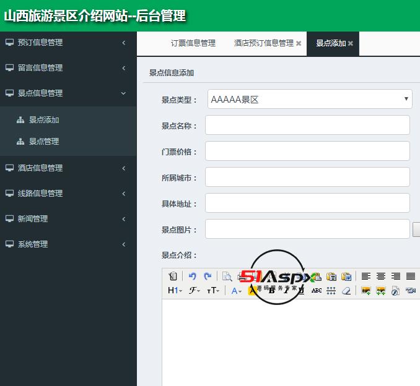Click monitor icon beside 系统管理
Image resolution: width=420 pixels, height=386 pixels.
tap(10, 244)
